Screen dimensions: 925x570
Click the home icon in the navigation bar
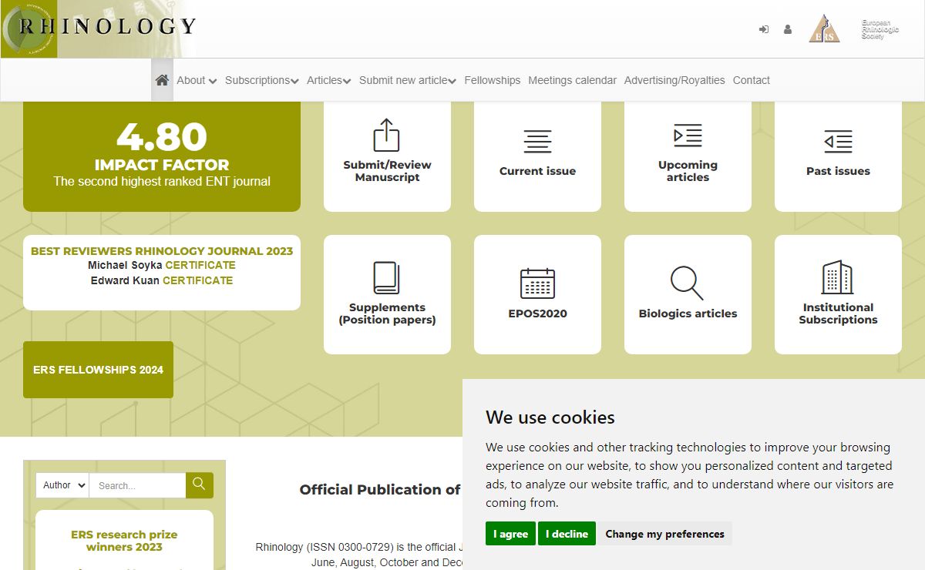pos(162,80)
